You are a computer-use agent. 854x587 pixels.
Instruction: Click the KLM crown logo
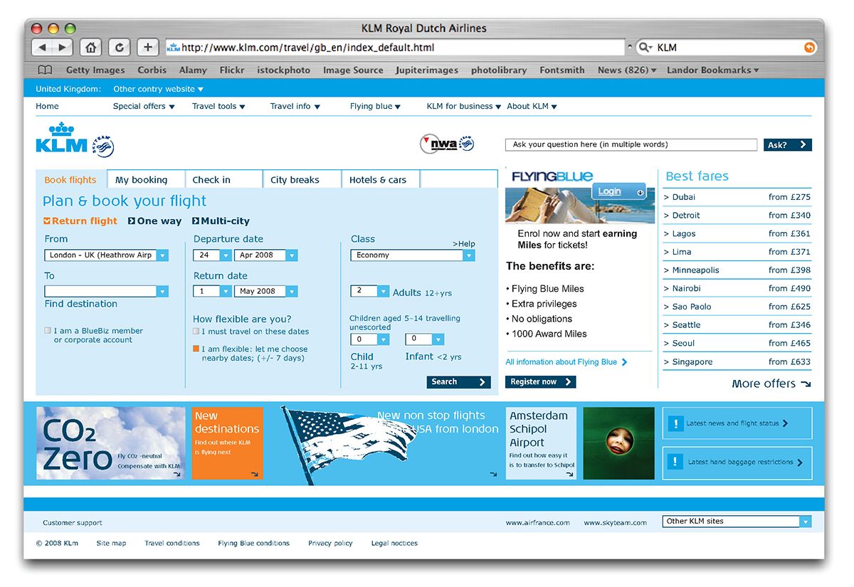(62, 138)
